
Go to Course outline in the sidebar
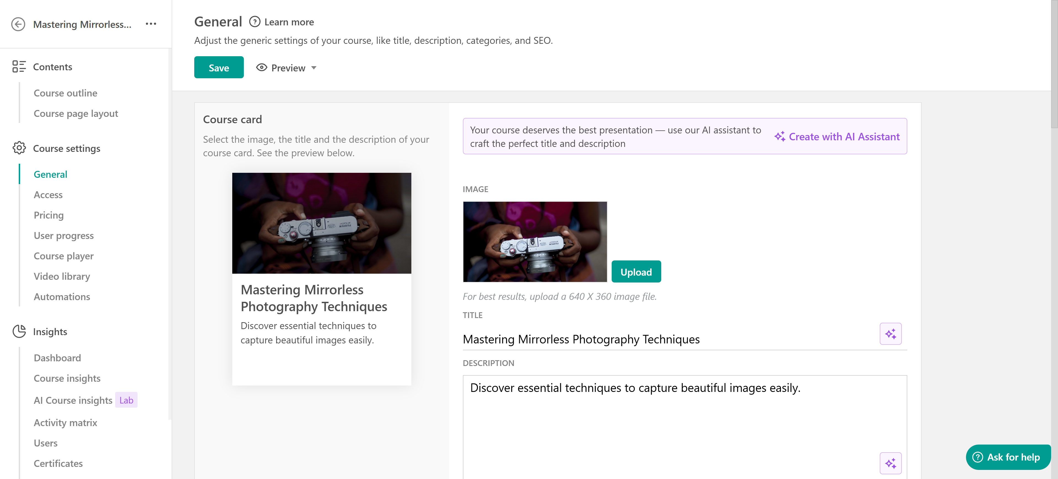coord(65,93)
